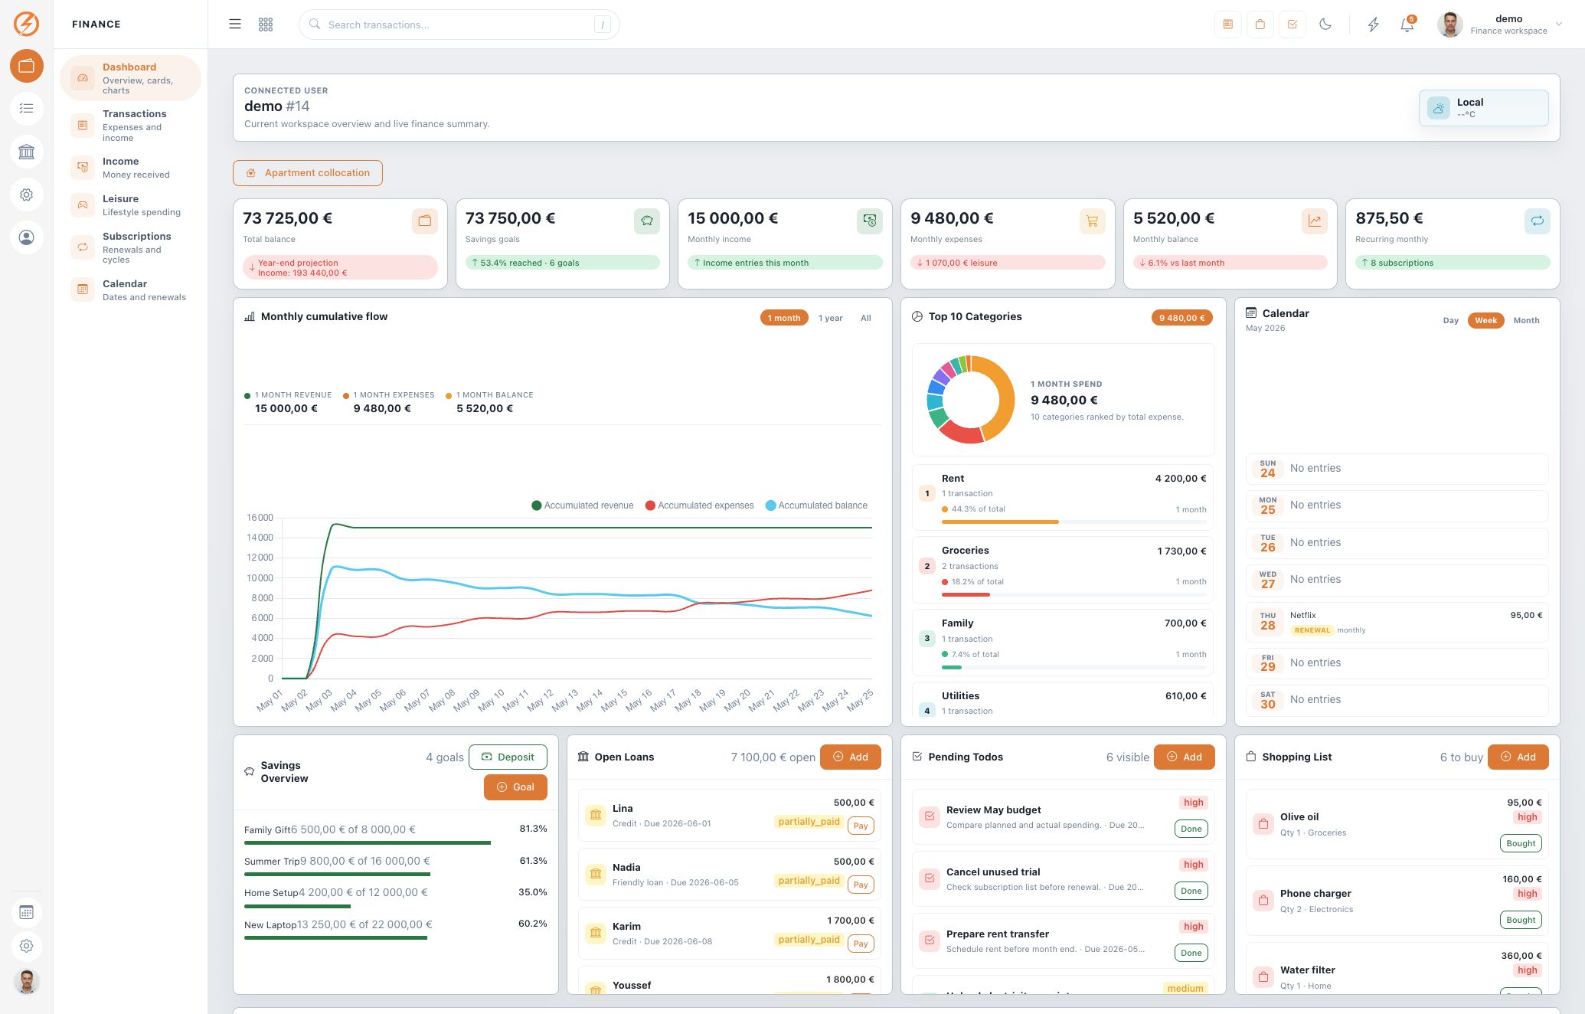Click the refresh icon on the Recurring monthly card
This screenshot has width=1585, height=1014.
1537,221
